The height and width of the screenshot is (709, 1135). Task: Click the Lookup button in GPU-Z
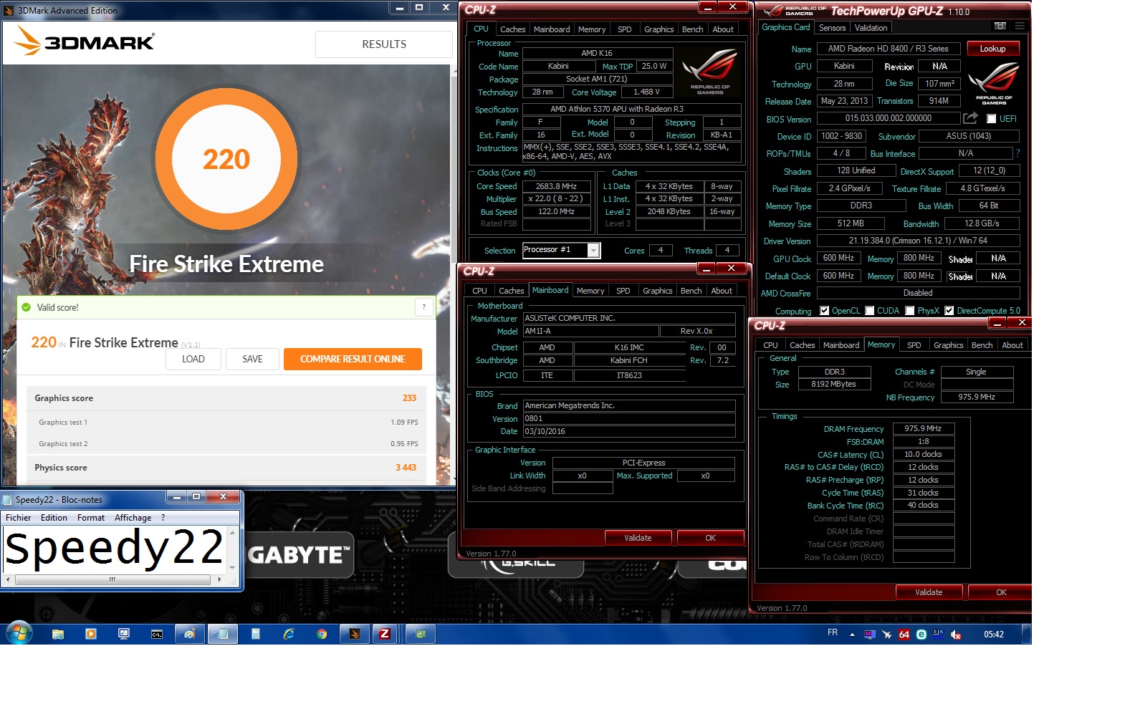993,49
